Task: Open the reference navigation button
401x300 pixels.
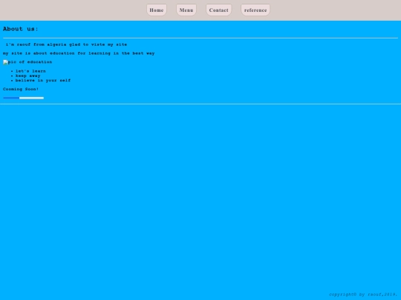Action: (255, 10)
